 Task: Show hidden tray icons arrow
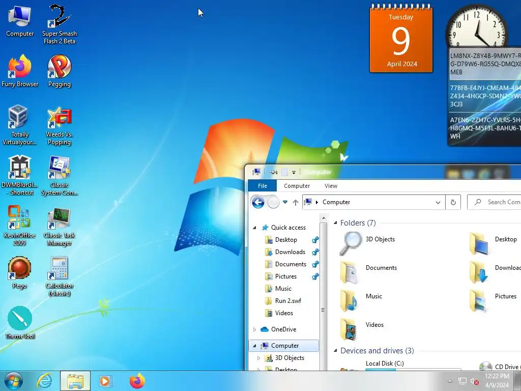tap(450, 381)
